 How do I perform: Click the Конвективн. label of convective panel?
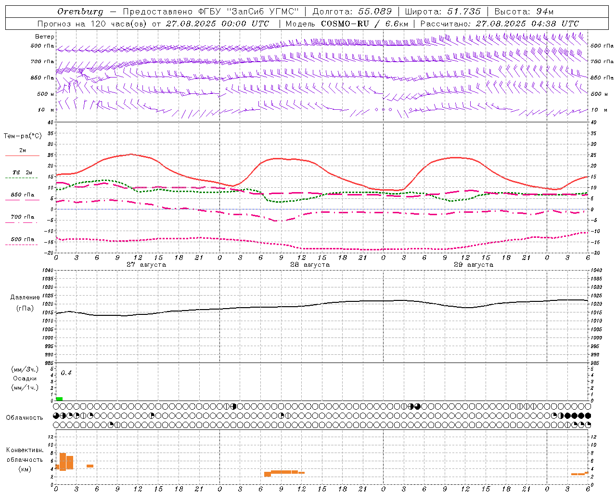(x=25, y=450)
